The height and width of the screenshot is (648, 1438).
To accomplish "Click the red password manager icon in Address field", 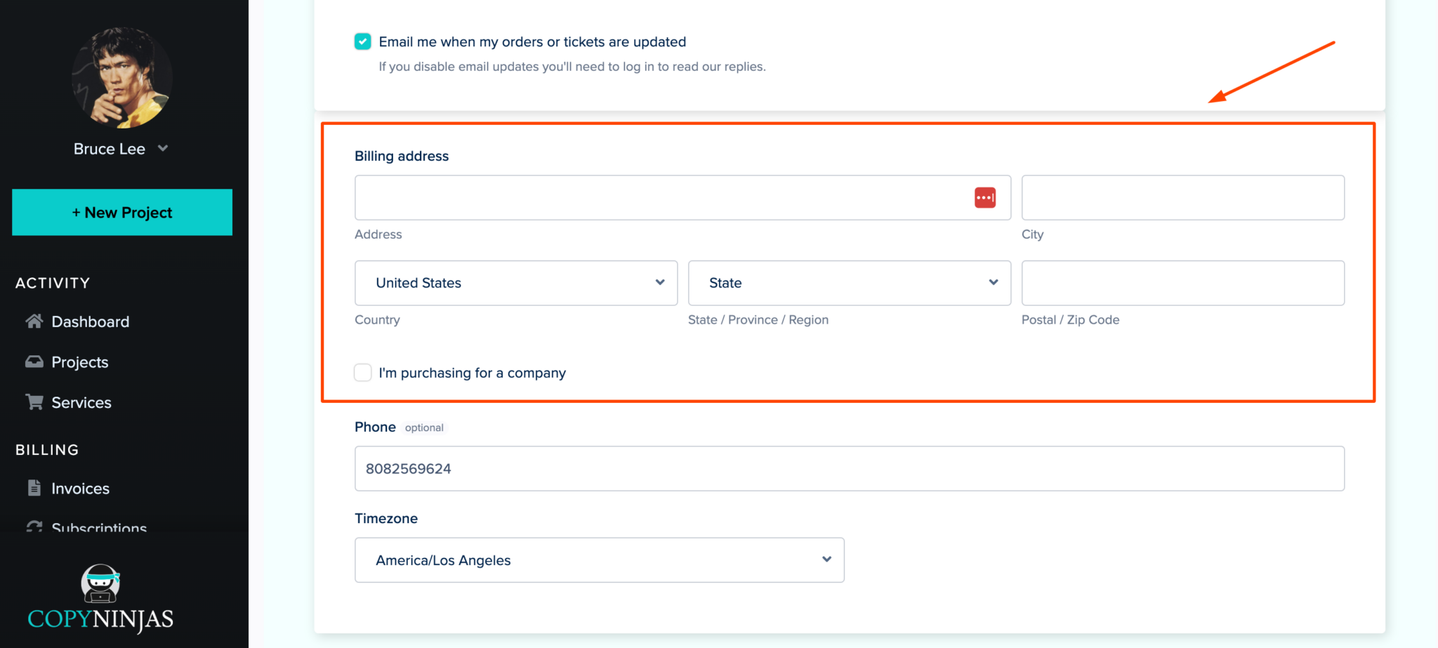I will pos(985,198).
